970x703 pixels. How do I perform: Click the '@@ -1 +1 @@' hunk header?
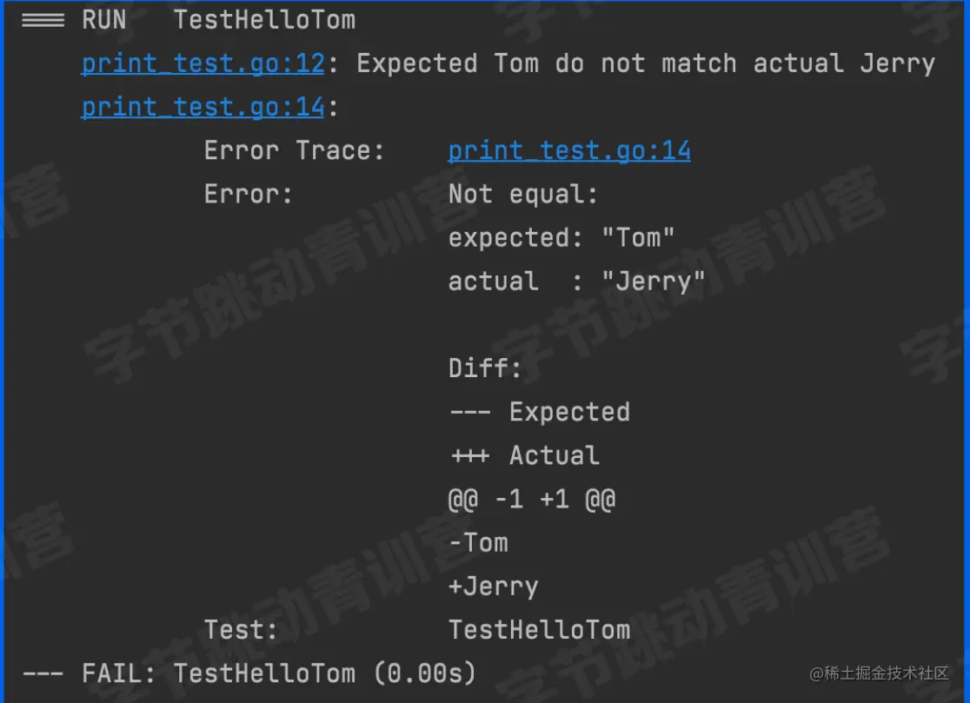tap(532, 499)
